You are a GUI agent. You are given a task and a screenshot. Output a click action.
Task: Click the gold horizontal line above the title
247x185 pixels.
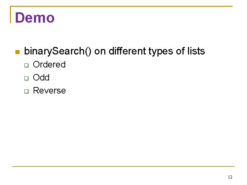[x=121, y=6]
